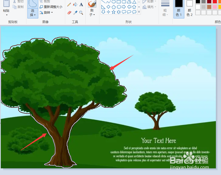
Task: Click the first empty custom color slot
Action: pyautogui.click(x=198, y=13)
